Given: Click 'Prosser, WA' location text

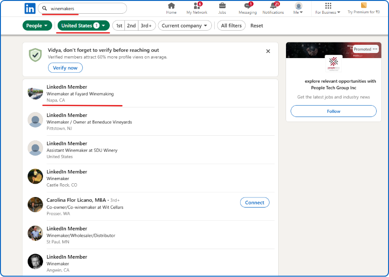Looking at the screenshot, I should tap(58, 213).
